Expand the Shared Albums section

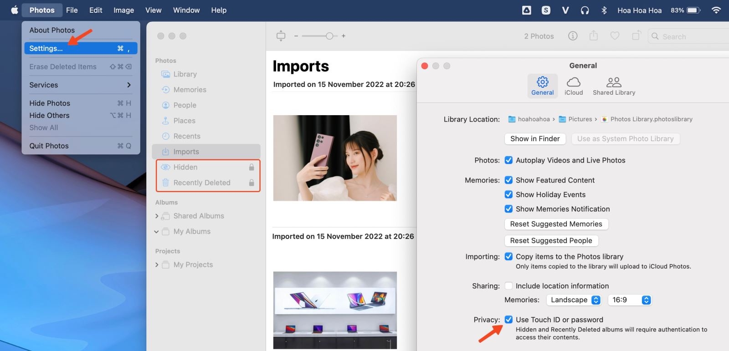(x=157, y=216)
